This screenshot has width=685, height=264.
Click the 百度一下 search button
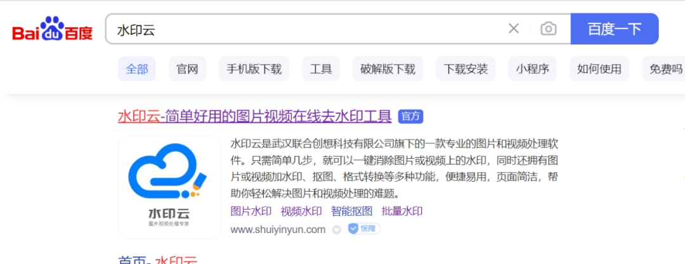pyautogui.click(x=615, y=28)
